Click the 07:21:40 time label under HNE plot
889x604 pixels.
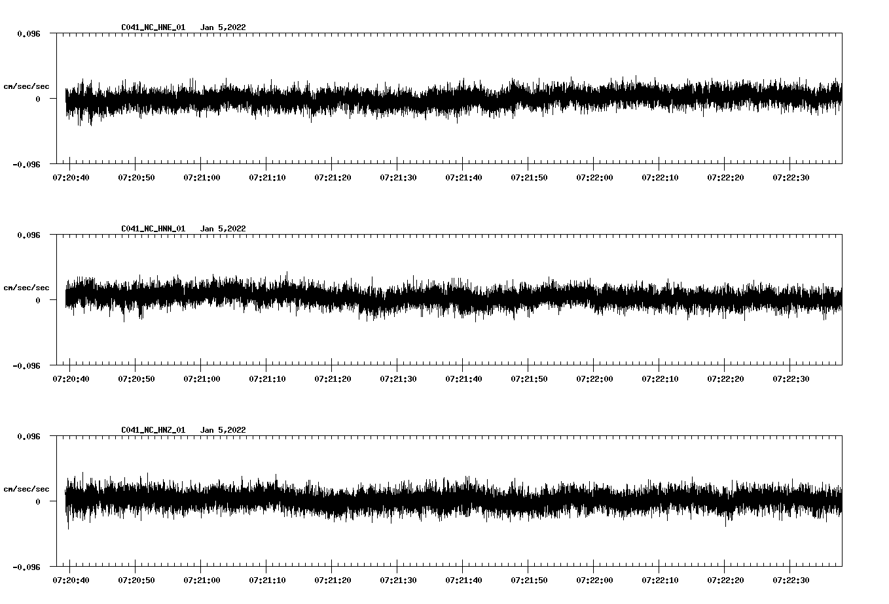pyautogui.click(x=463, y=178)
